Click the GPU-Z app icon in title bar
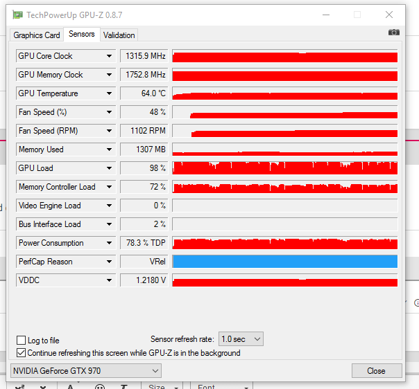 click(17, 15)
